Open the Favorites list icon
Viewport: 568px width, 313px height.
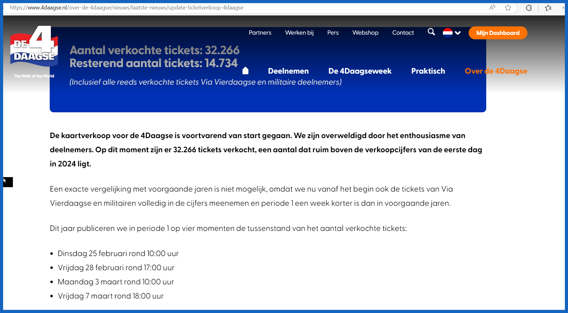548,8
